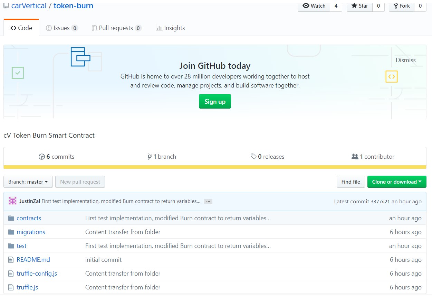Click commit message in the contracts row
The width and height of the screenshot is (432, 296).
click(x=178, y=218)
